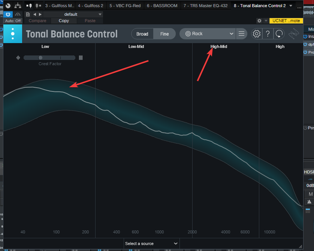Screen dimensions: 314x251
Task: Click the Paste button
Action: (90, 21)
